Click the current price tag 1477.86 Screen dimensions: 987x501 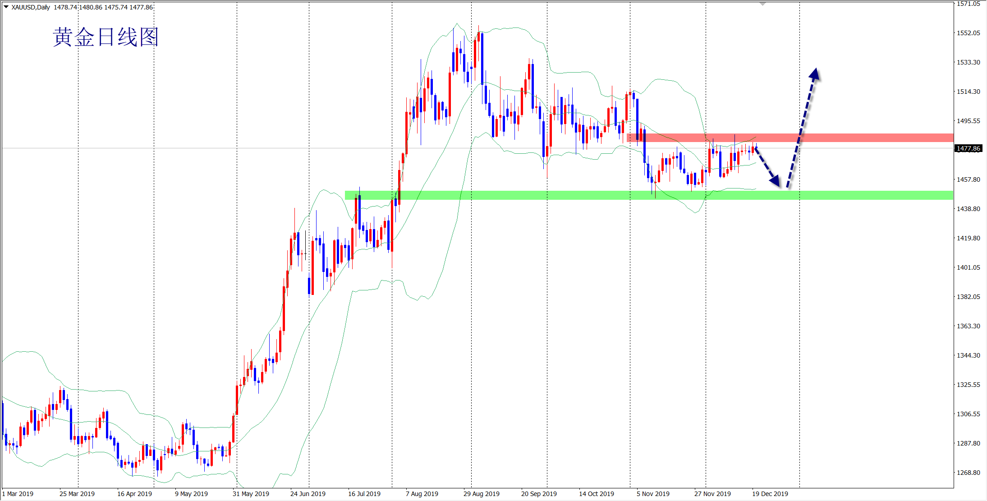[968, 148]
